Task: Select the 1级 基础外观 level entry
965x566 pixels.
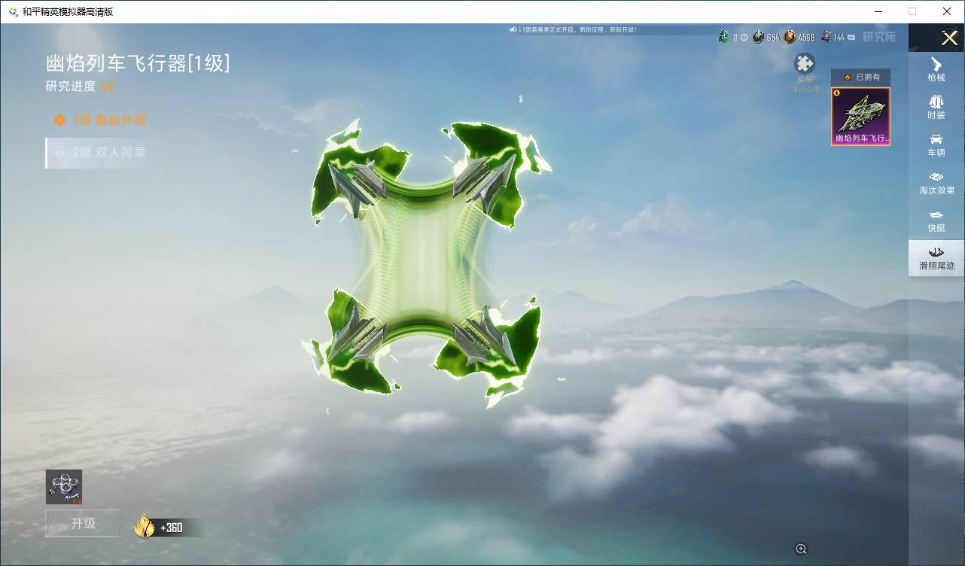Action: tap(100, 120)
